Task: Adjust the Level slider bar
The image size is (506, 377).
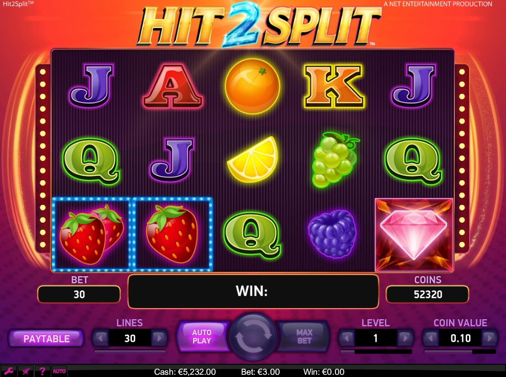Action: pyautogui.click(x=376, y=352)
